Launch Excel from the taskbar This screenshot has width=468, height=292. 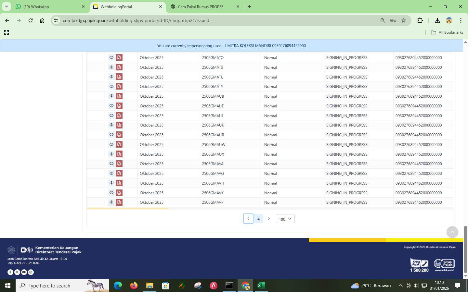261,286
